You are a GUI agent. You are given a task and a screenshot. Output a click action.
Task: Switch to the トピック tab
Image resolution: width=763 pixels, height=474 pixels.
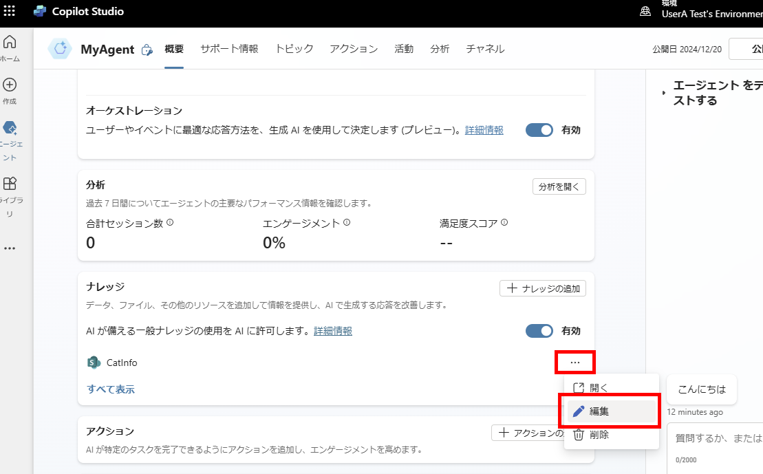pos(294,49)
